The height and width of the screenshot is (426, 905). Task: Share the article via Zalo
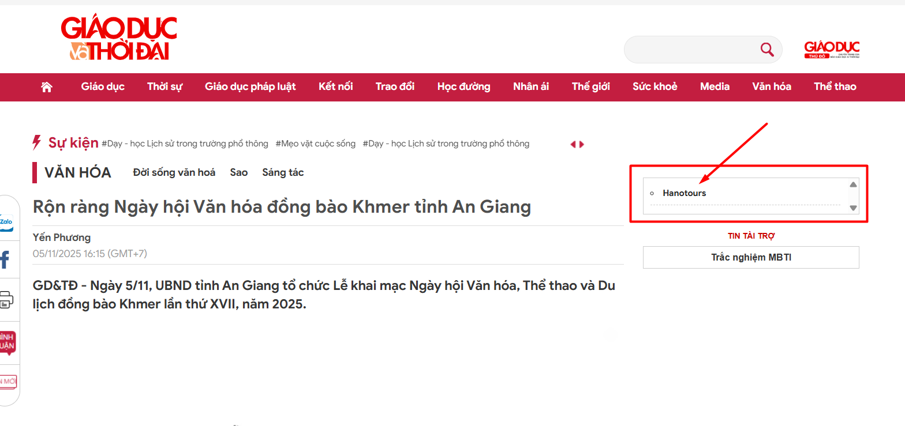pyautogui.click(x=6, y=222)
